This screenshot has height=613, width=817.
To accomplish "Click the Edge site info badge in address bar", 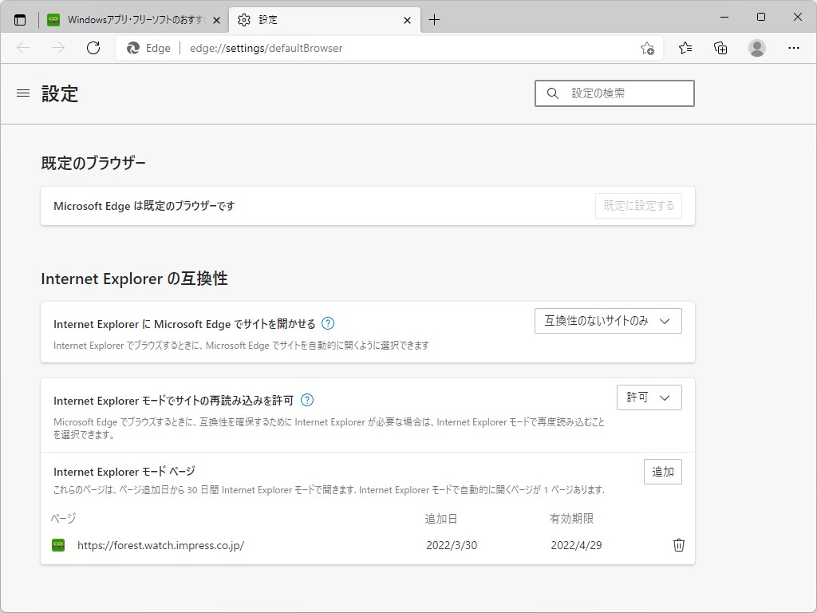I will click(x=148, y=48).
